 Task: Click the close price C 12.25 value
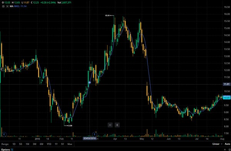35,3
